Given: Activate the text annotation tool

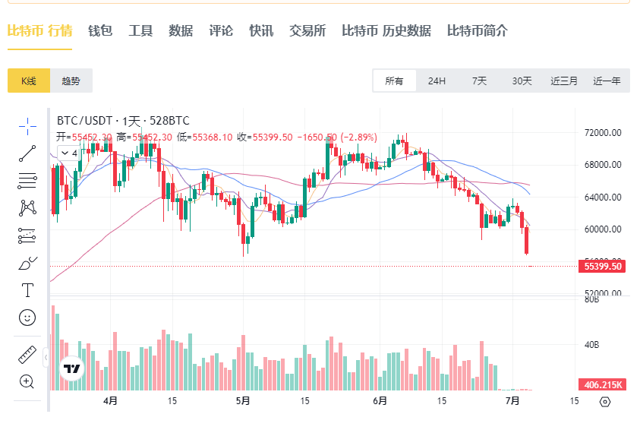Looking at the screenshot, I should coord(27,290).
